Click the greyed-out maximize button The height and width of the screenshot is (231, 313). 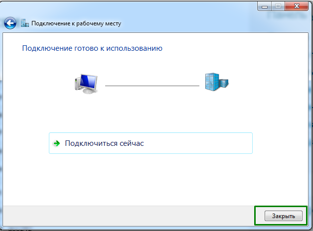[x=278, y=7]
